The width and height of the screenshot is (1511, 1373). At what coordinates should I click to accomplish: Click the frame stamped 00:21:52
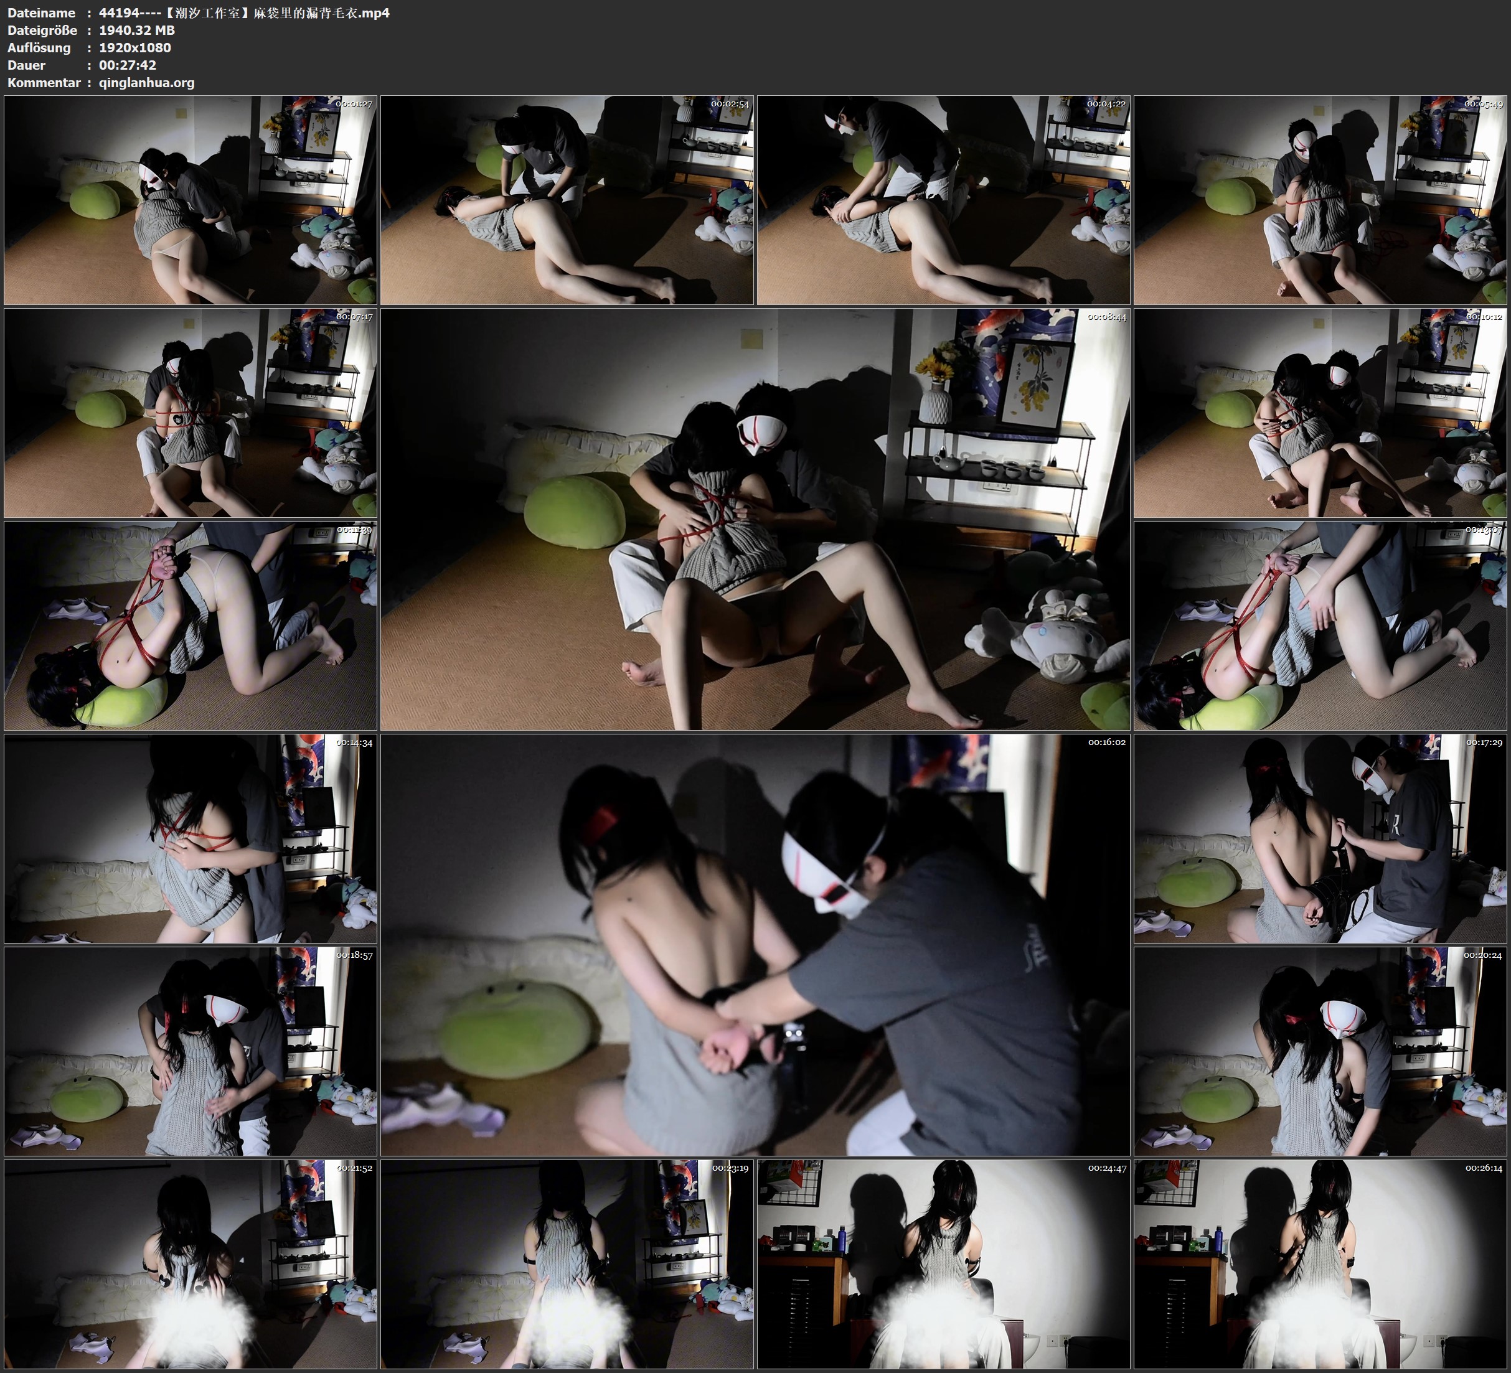191,1263
